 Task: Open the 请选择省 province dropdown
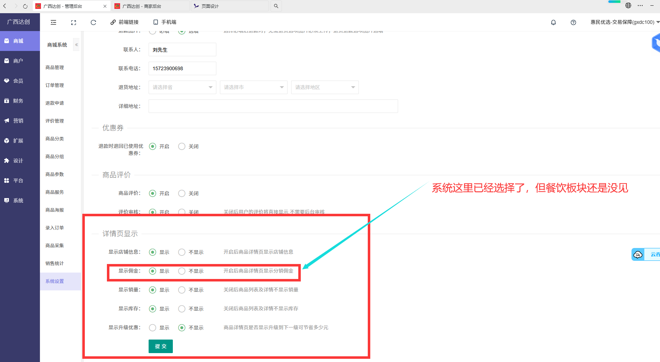point(182,87)
